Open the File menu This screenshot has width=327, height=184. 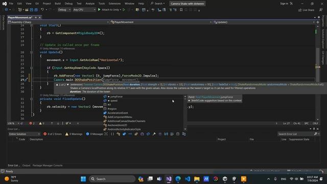tap(11, 4)
